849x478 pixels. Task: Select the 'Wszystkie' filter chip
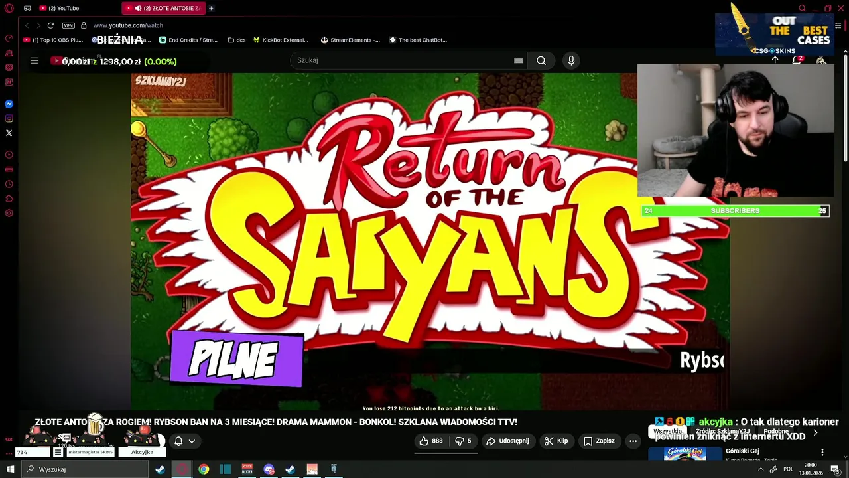point(667,432)
